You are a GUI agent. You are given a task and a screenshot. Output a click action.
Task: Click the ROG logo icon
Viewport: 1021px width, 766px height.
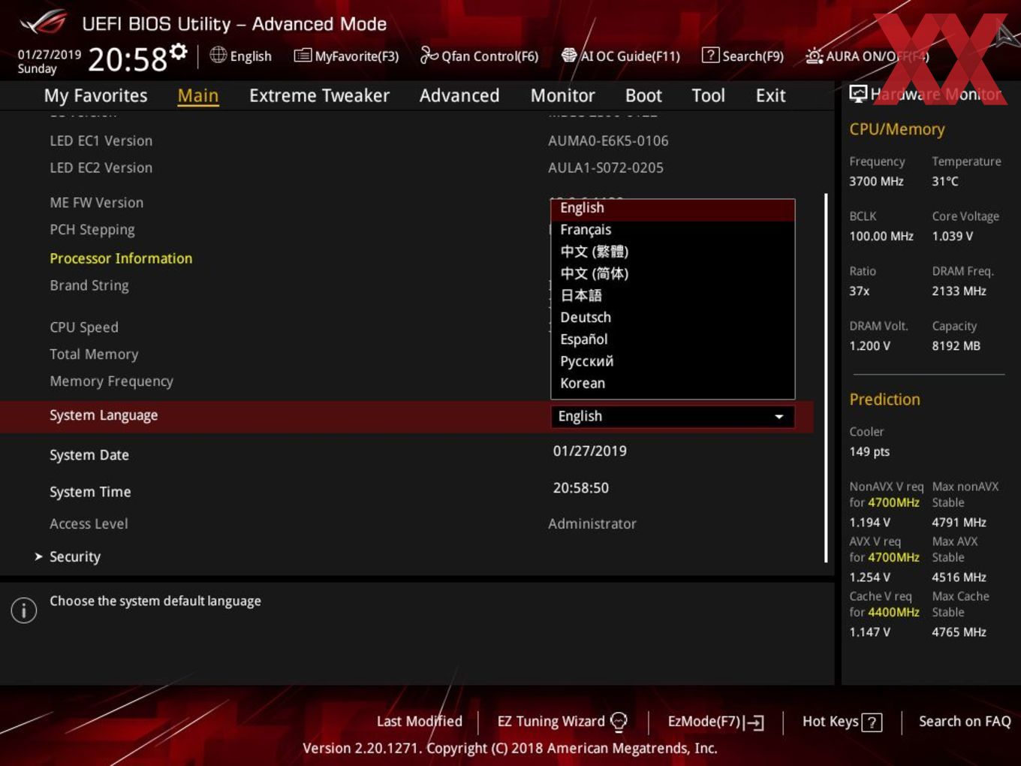click(x=44, y=22)
